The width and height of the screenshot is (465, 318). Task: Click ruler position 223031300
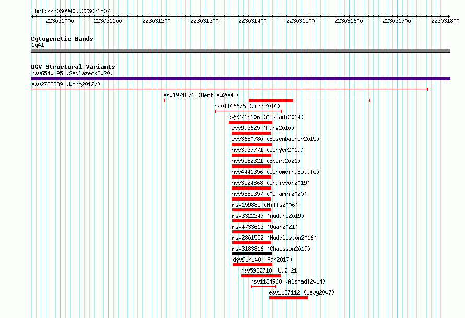click(204, 21)
